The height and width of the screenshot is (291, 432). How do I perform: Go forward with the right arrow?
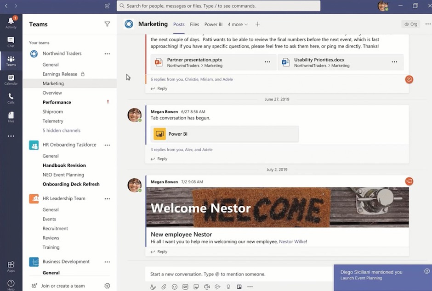click(16, 6)
